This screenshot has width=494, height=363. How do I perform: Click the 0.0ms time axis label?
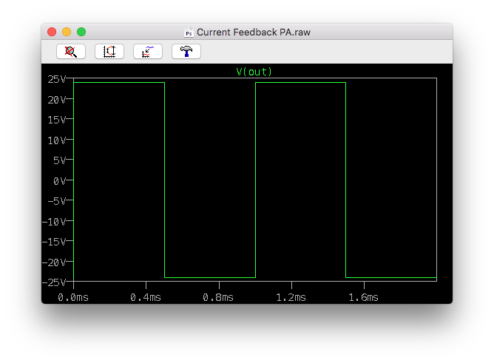pyautogui.click(x=73, y=297)
